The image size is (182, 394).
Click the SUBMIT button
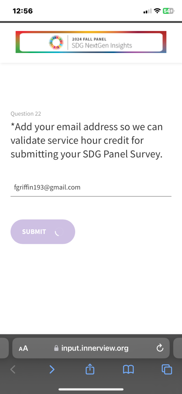(x=43, y=232)
